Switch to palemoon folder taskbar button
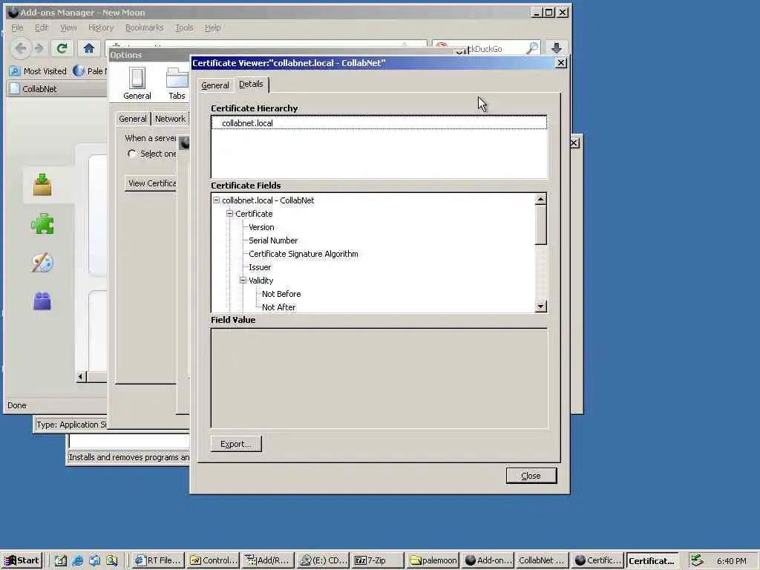Viewport: 760px width, 570px height. tap(433, 560)
